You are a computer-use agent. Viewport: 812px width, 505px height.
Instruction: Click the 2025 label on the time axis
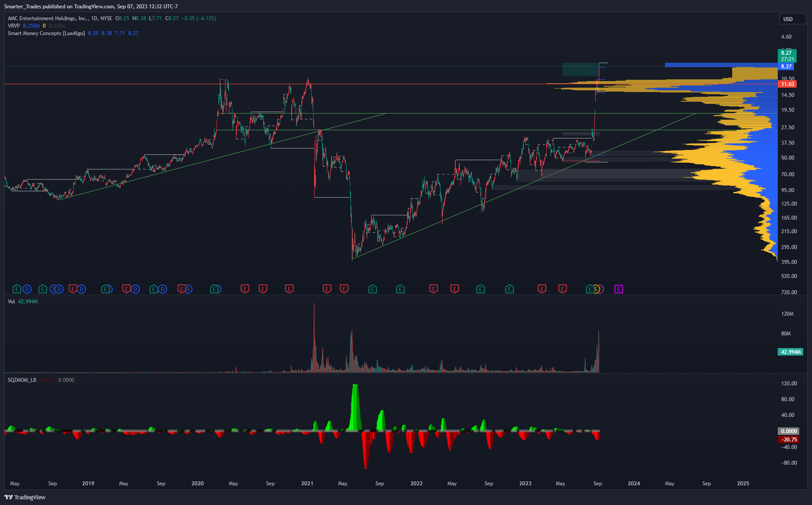[x=743, y=484]
